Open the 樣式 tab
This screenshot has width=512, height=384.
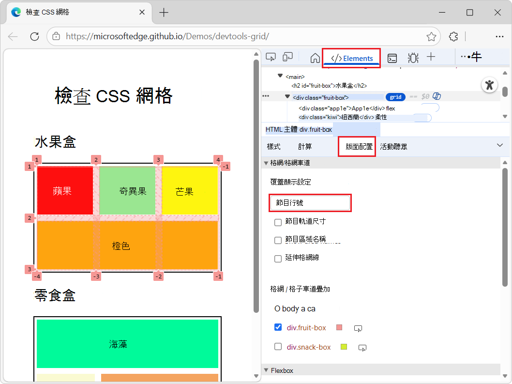274,146
